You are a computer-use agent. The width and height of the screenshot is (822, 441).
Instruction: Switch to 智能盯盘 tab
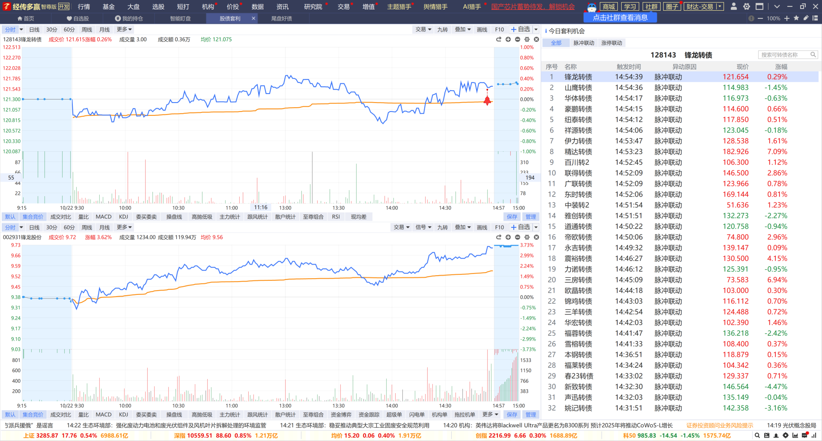pyautogui.click(x=180, y=18)
